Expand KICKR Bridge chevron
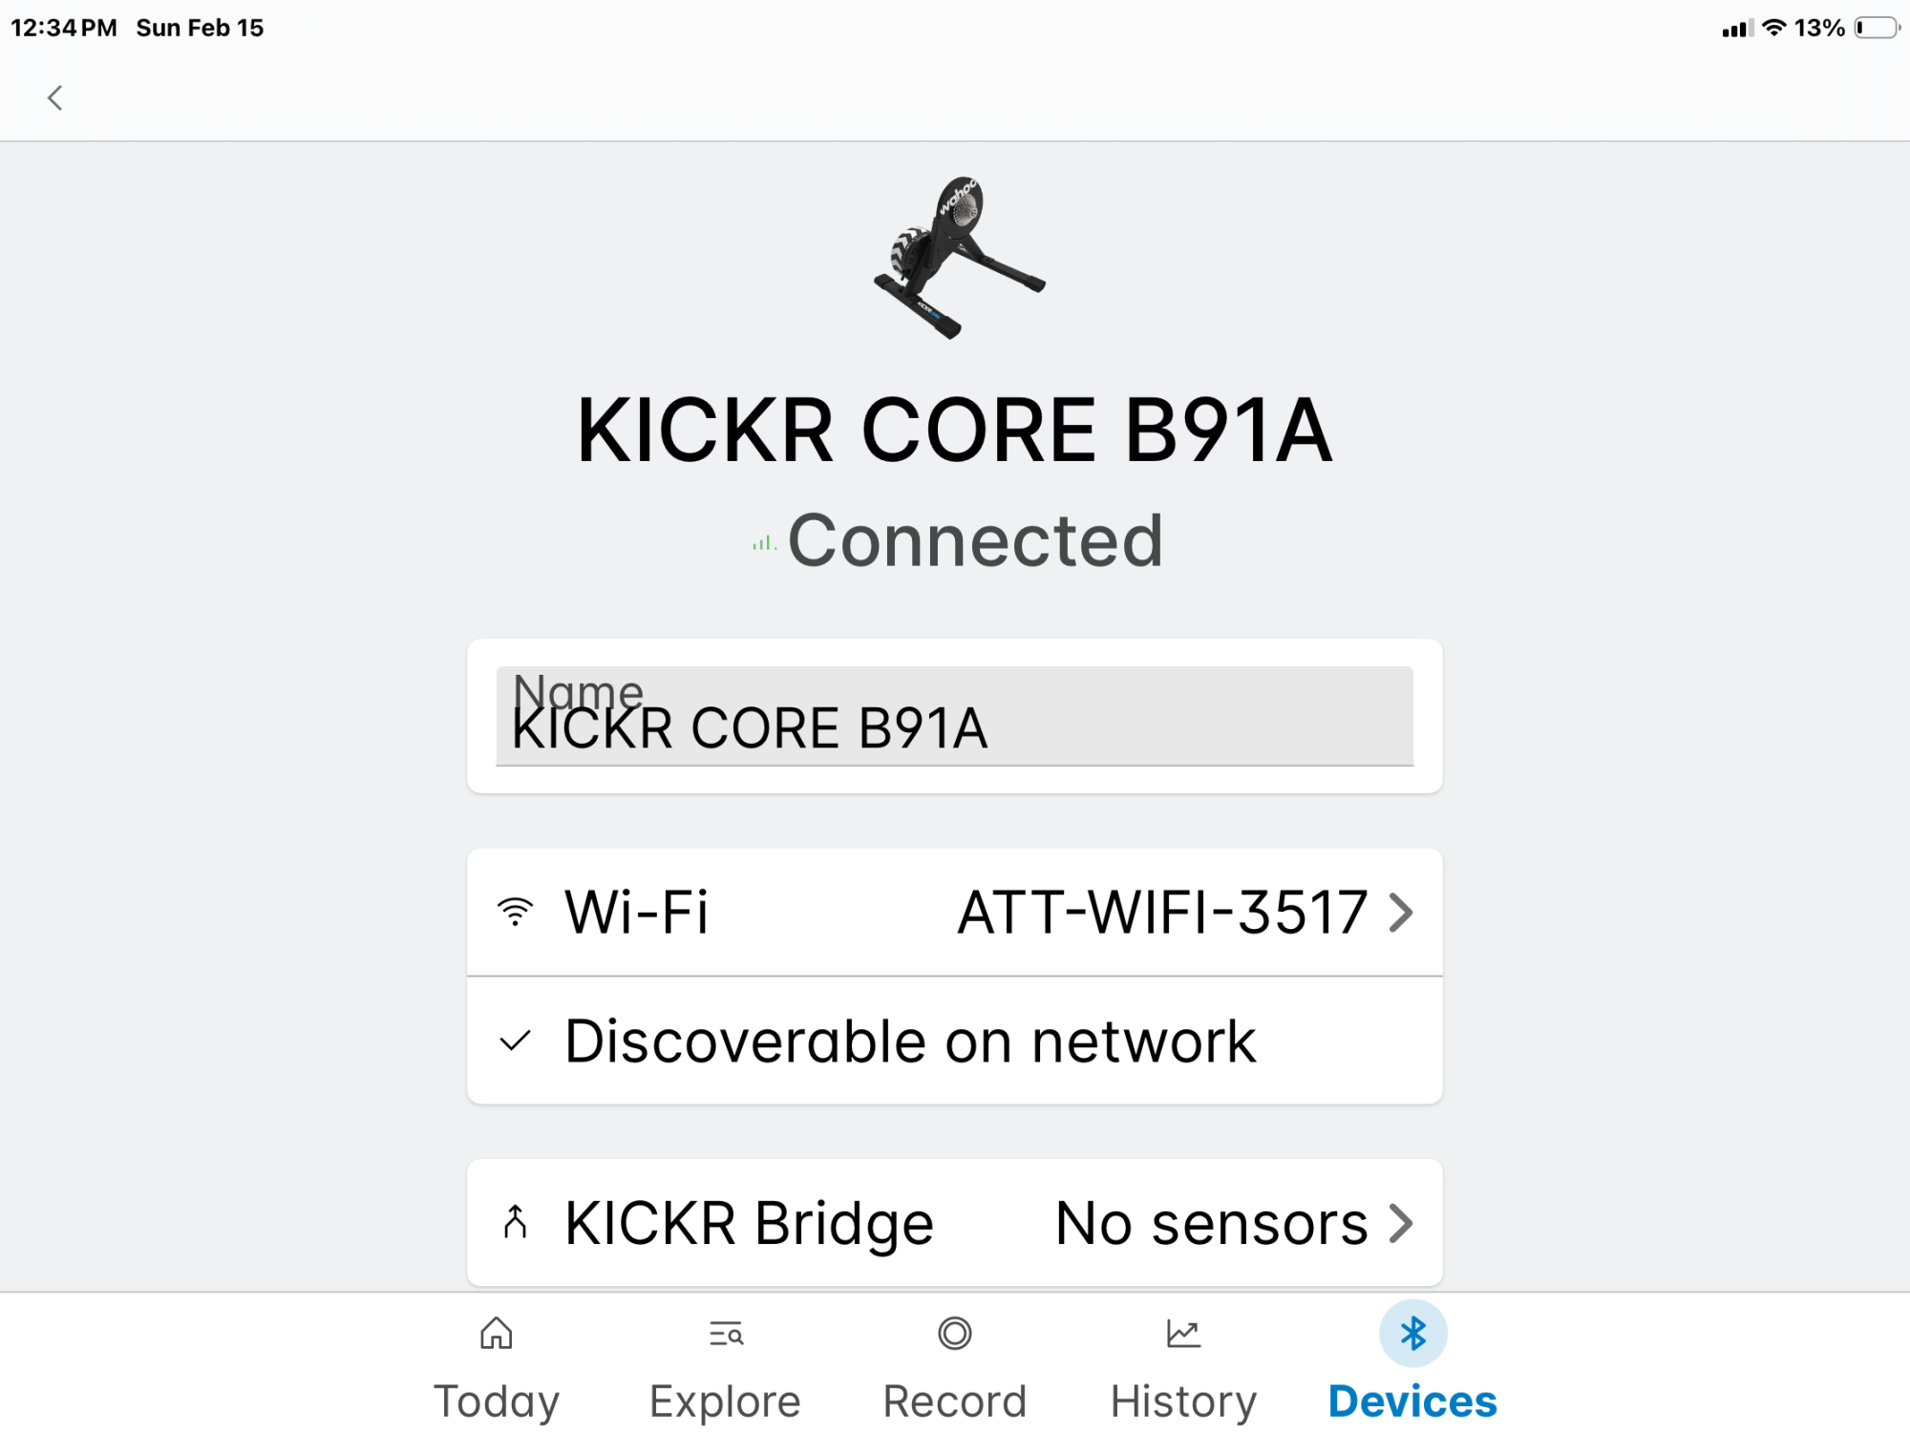 click(1401, 1223)
